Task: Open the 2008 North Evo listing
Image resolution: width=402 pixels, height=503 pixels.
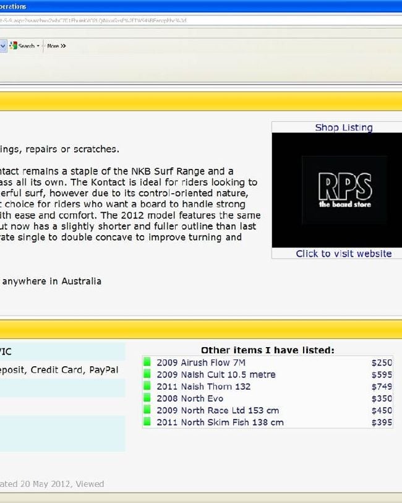Action: (x=190, y=398)
